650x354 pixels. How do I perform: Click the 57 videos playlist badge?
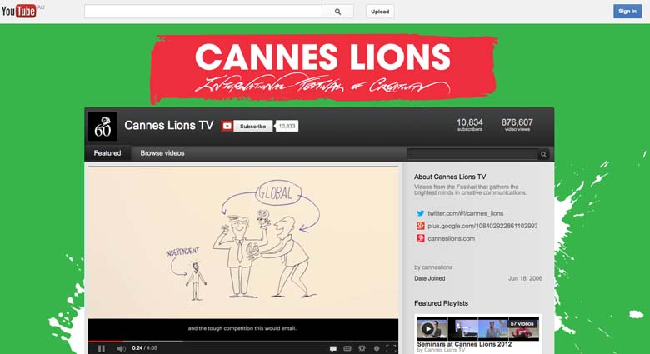[x=522, y=323]
